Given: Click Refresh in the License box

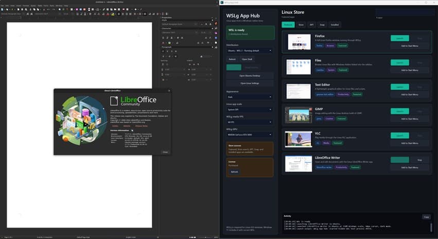Looking at the screenshot, I should click(x=234, y=172).
